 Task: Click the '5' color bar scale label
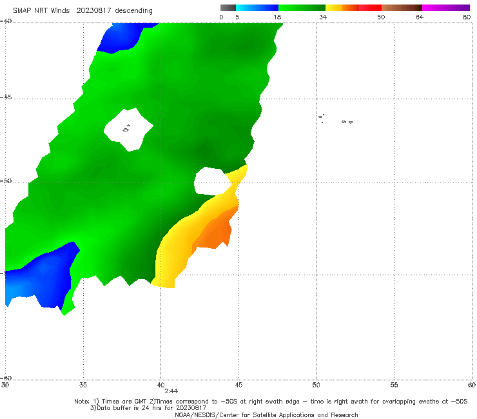[x=237, y=17]
